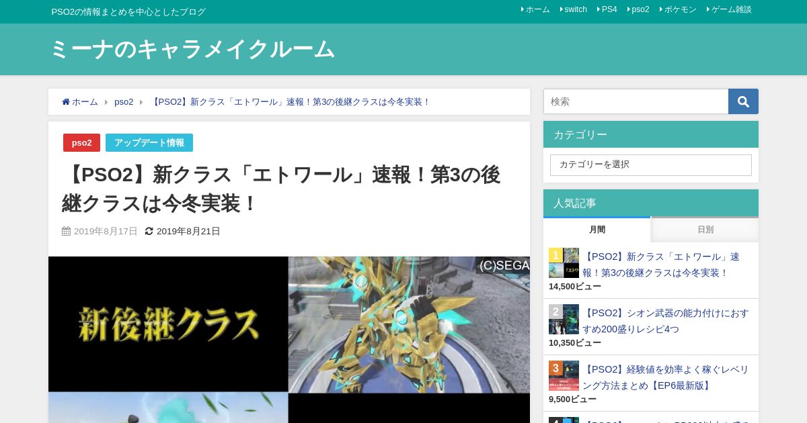Click the home icon in breadcrumb
The image size is (807, 423).
tap(66, 102)
